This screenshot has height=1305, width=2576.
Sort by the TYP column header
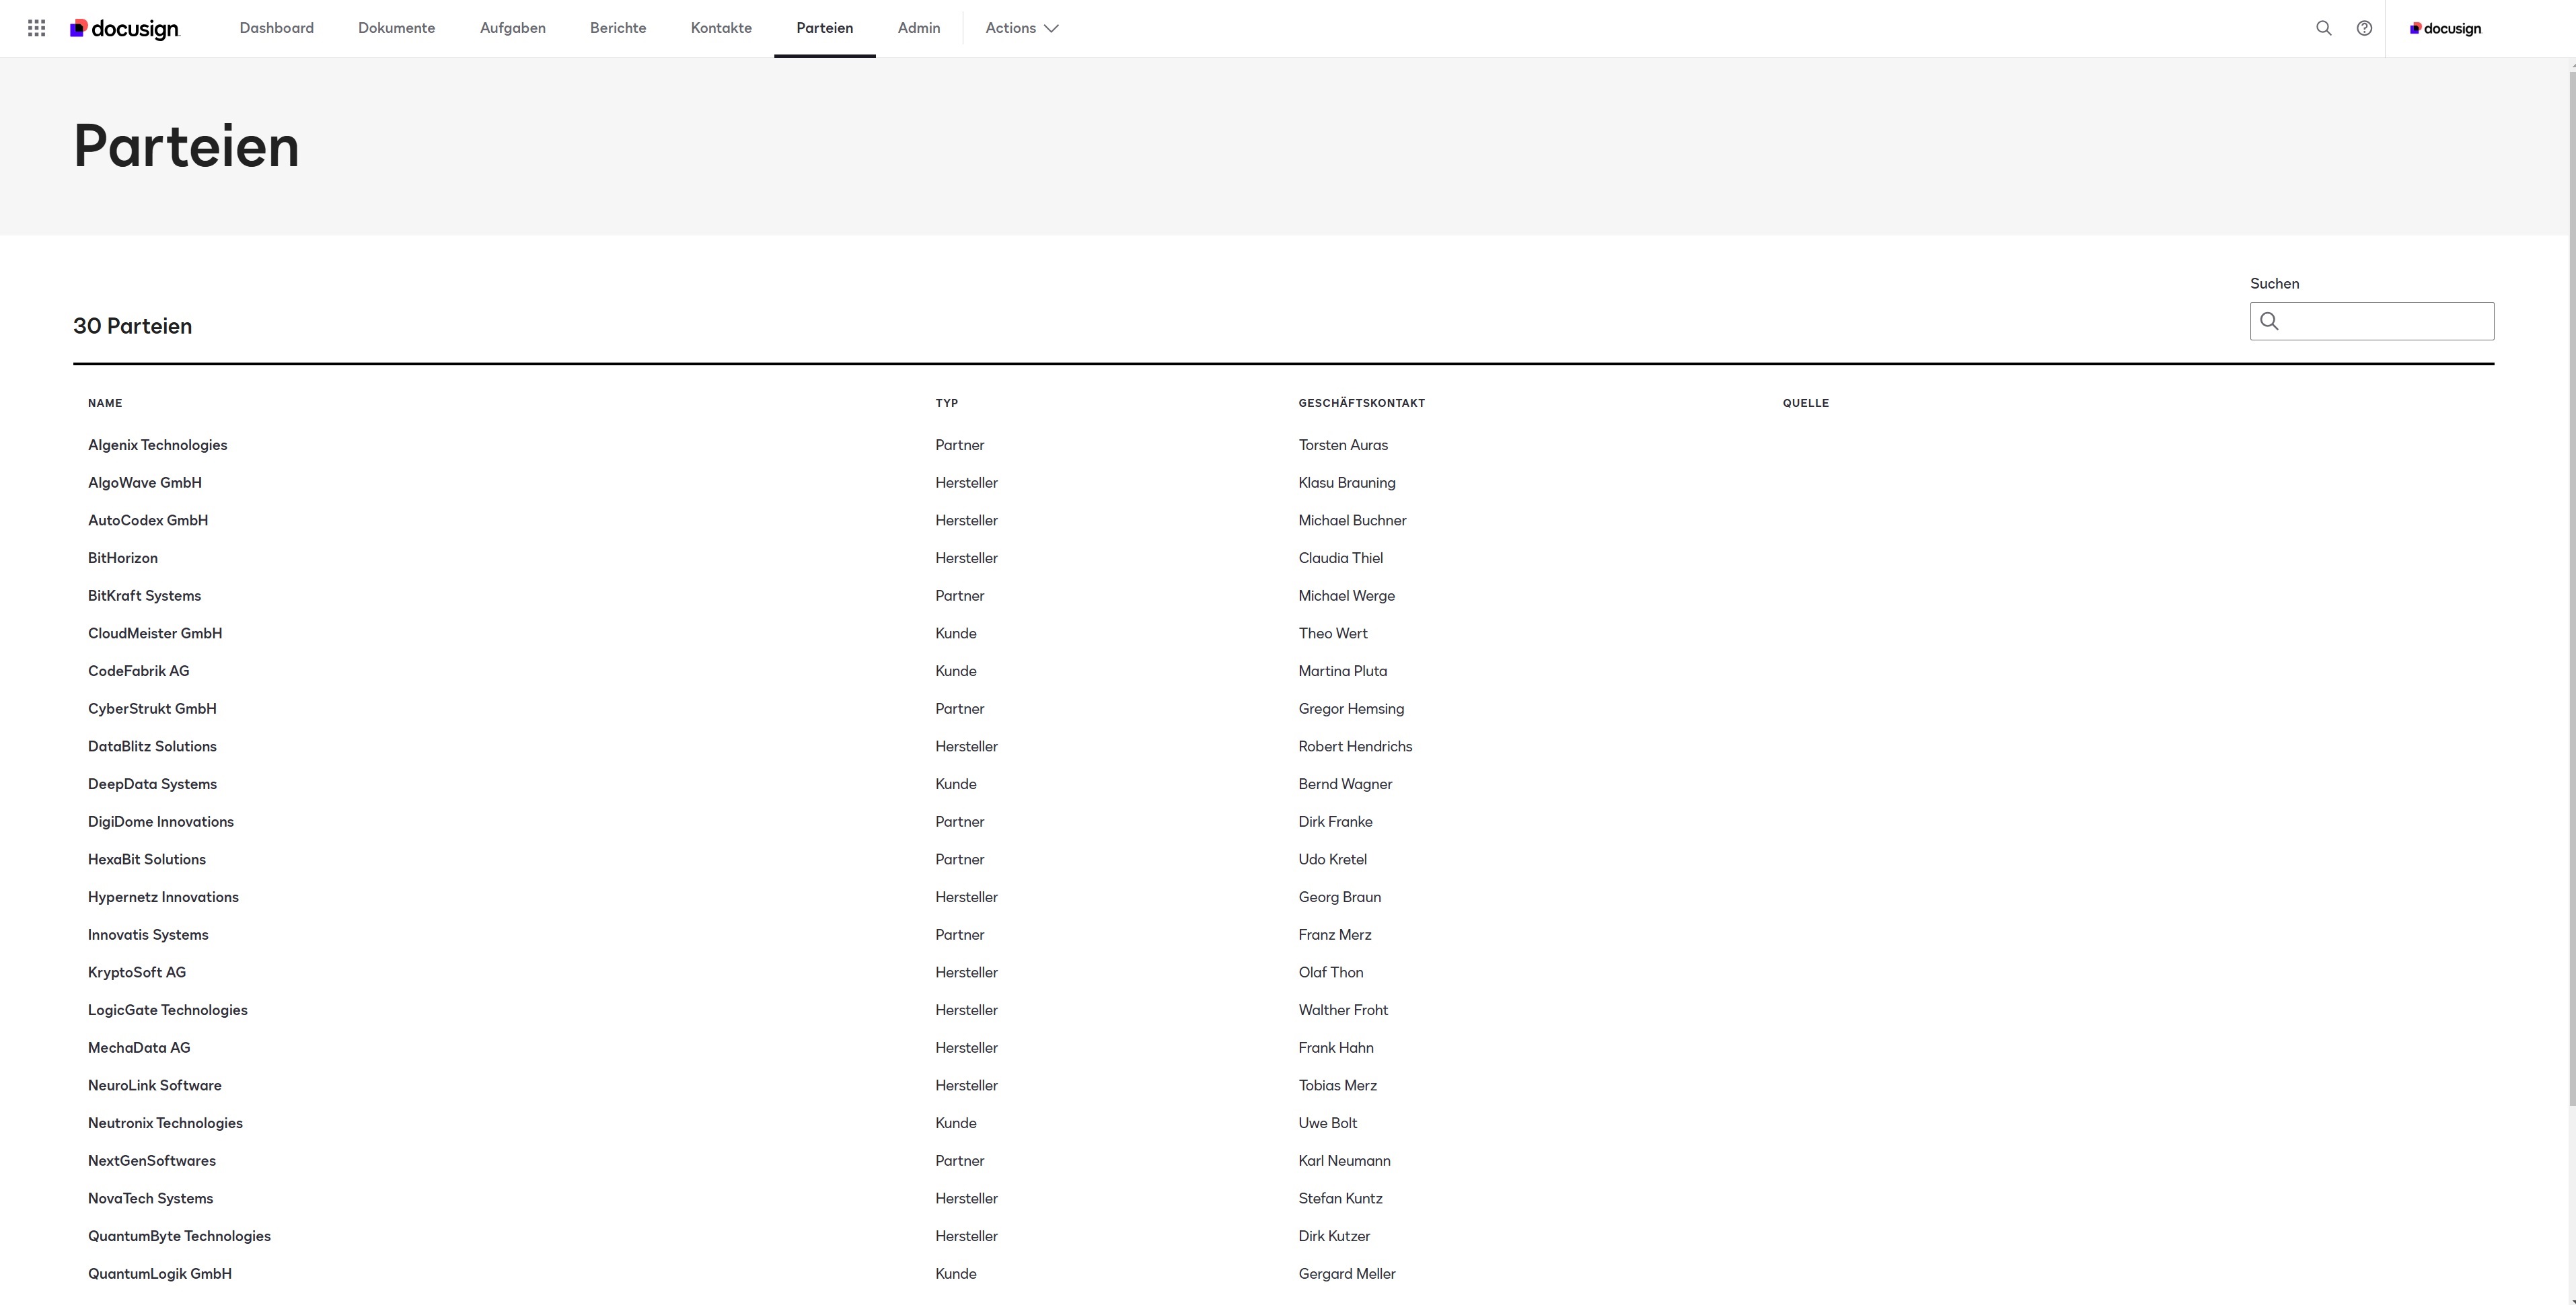click(x=947, y=403)
